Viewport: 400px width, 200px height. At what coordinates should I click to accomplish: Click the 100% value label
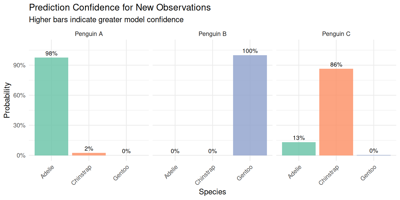[250, 51]
